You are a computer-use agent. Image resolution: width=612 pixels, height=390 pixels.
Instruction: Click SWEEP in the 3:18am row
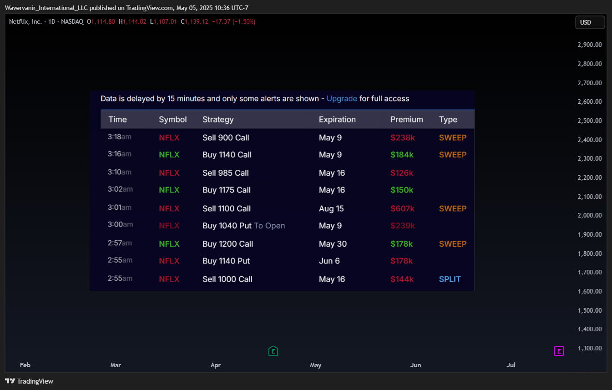[x=453, y=137]
